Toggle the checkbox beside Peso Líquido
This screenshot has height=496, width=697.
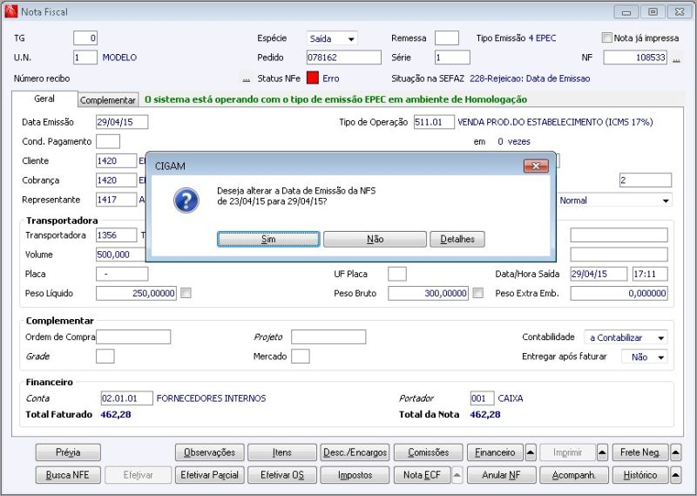pos(186,293)
